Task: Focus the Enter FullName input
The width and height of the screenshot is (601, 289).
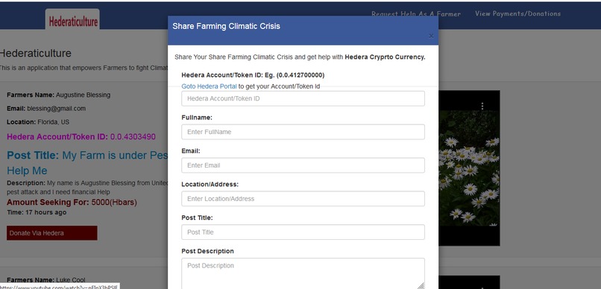Action: pos(303,132)
